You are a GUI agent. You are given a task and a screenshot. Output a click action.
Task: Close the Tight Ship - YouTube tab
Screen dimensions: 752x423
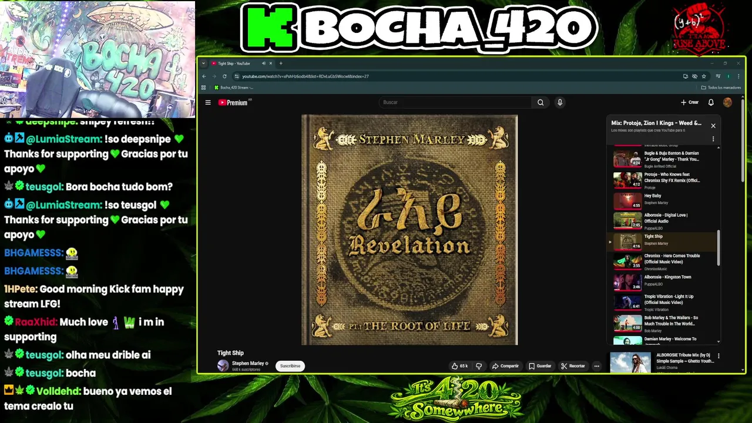(270, 63)
